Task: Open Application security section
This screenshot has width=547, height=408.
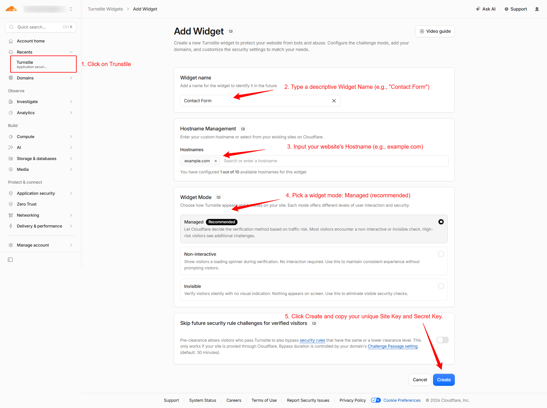Action: coord(40,193)
